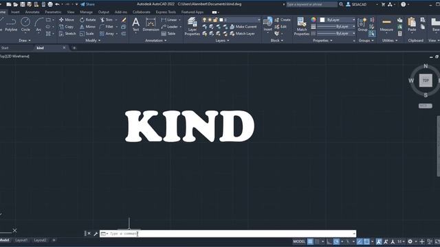Image resolution: width=440 pixels, height=247 pixels.
Task: Click the Fillet tool
Action: 107,27
